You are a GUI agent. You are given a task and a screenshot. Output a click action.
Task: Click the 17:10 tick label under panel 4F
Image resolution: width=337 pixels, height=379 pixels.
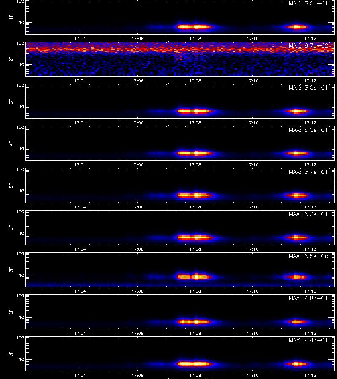253,165
